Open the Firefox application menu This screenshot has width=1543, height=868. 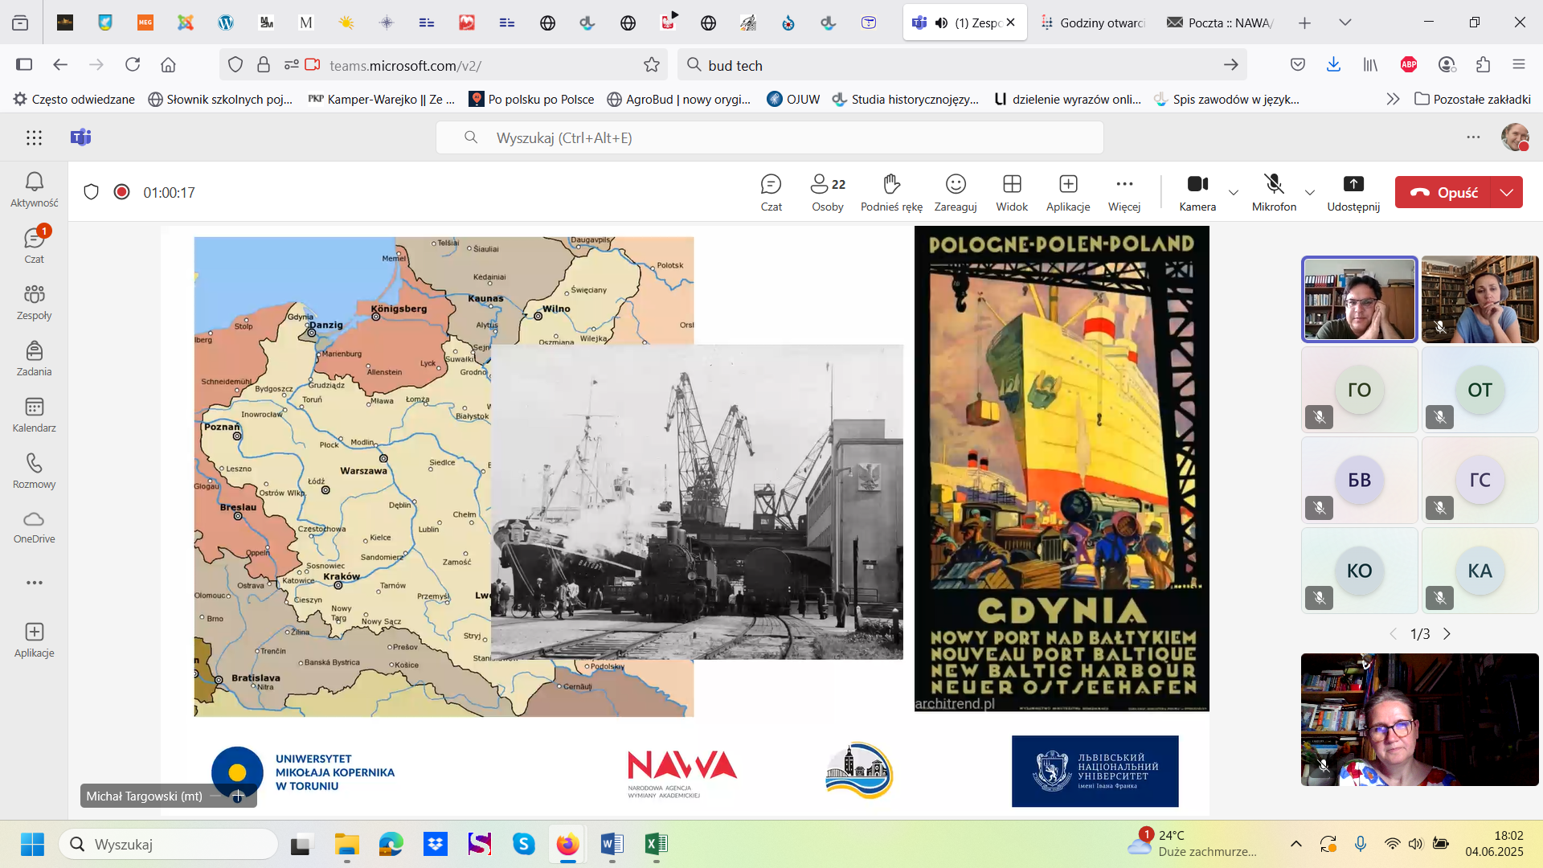click(1518, 64)
